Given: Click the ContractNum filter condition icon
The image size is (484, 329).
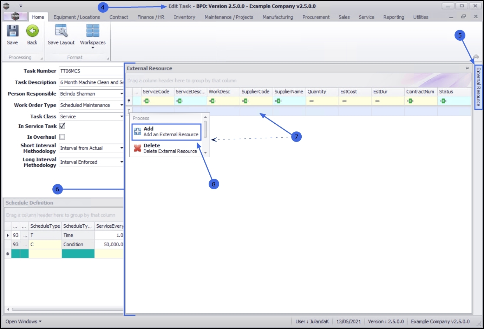Looking at the screenshot, I should click(x=410, y=101).
